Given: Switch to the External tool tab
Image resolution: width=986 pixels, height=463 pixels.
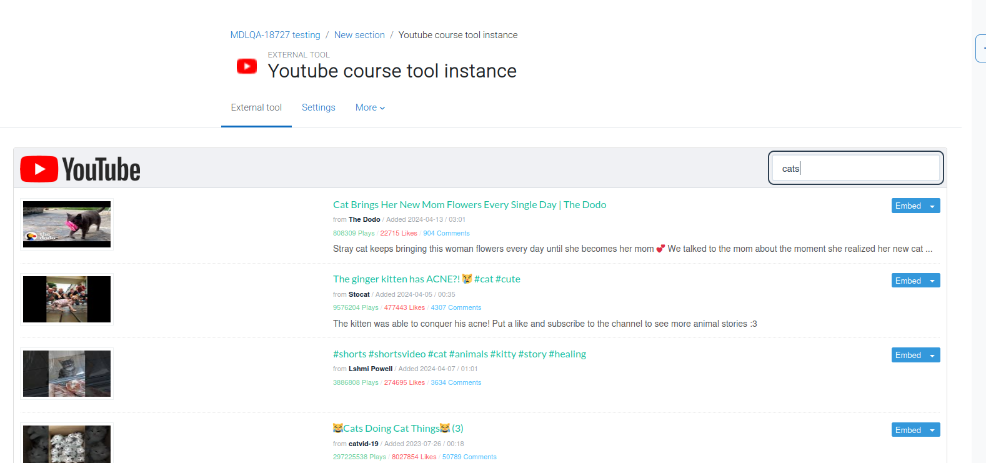Looking at the screenshot, I should [256, 107].
